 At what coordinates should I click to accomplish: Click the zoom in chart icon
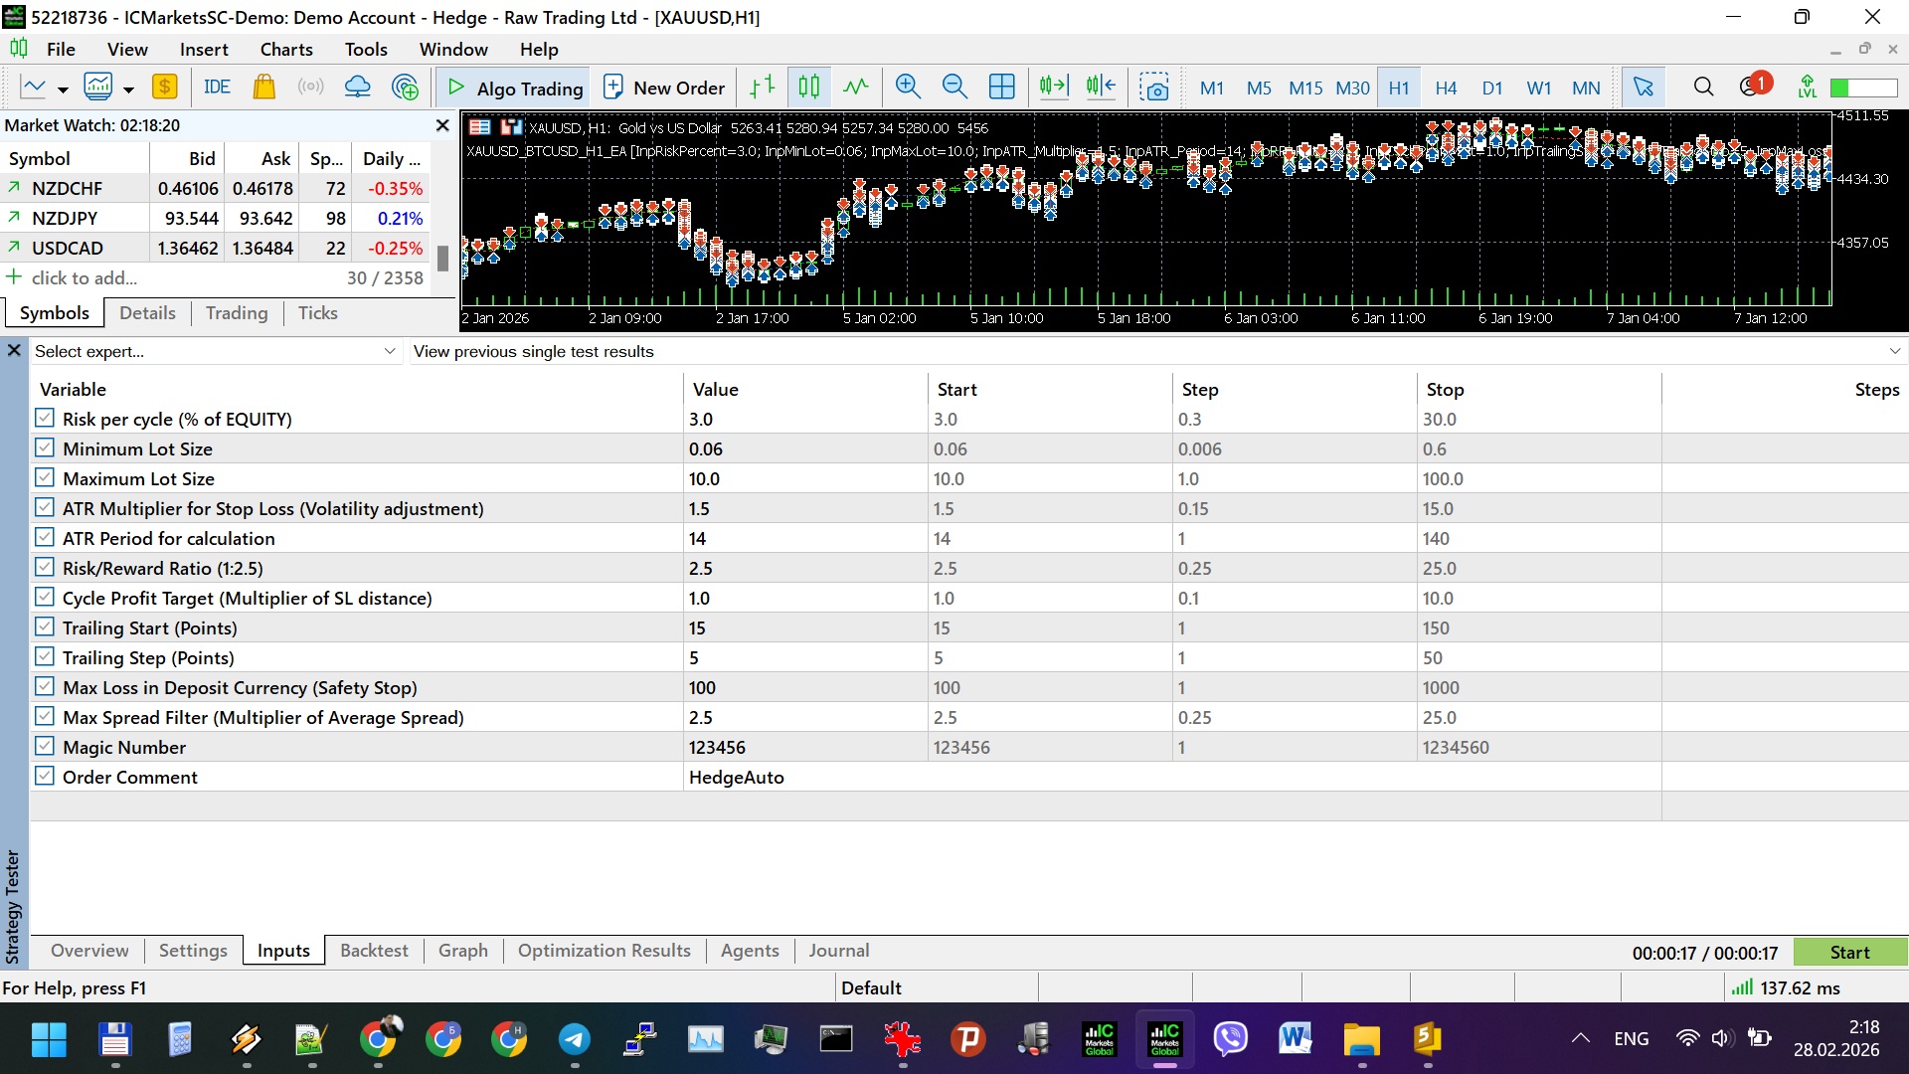[x=907, y=88]
